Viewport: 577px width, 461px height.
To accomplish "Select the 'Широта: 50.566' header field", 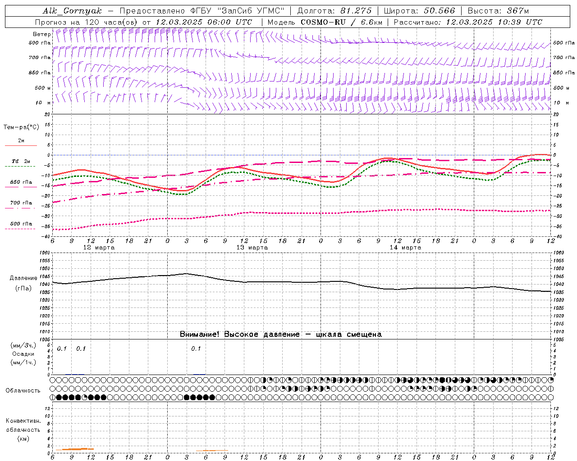I will (x=419, y=11).
